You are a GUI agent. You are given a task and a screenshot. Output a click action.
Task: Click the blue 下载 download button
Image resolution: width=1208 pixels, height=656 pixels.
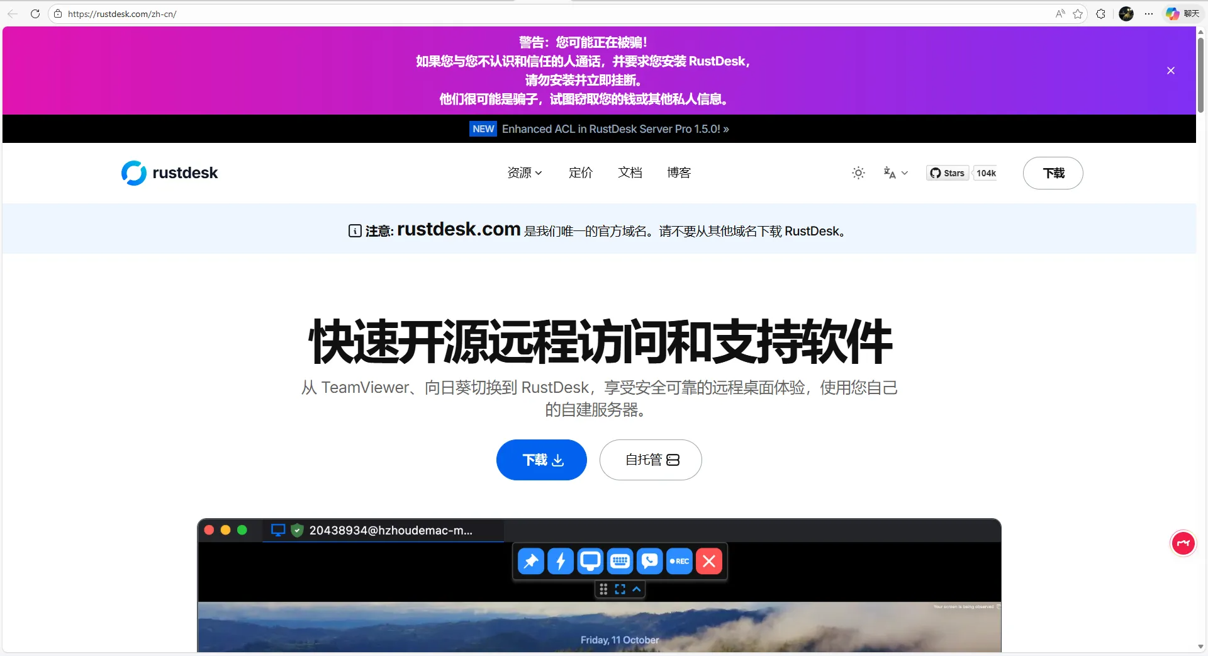pos(540,460)
